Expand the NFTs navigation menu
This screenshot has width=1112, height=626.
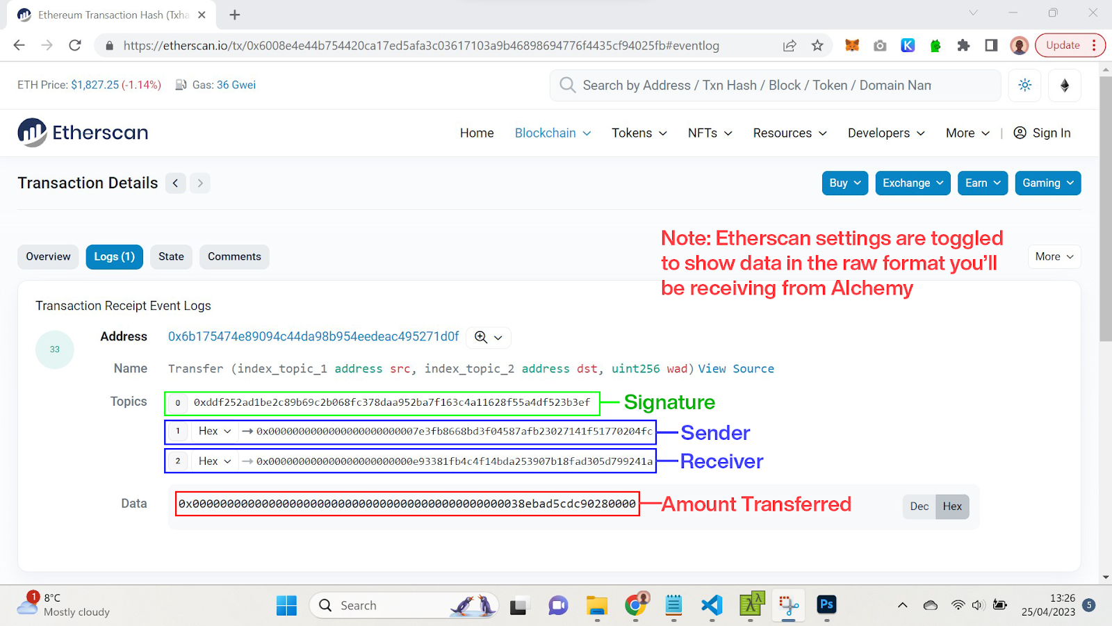point(710,133)
